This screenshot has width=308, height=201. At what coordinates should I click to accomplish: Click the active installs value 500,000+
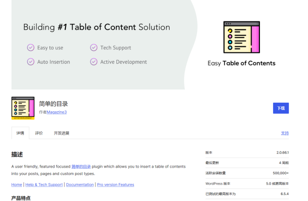[x=280, y=173]
